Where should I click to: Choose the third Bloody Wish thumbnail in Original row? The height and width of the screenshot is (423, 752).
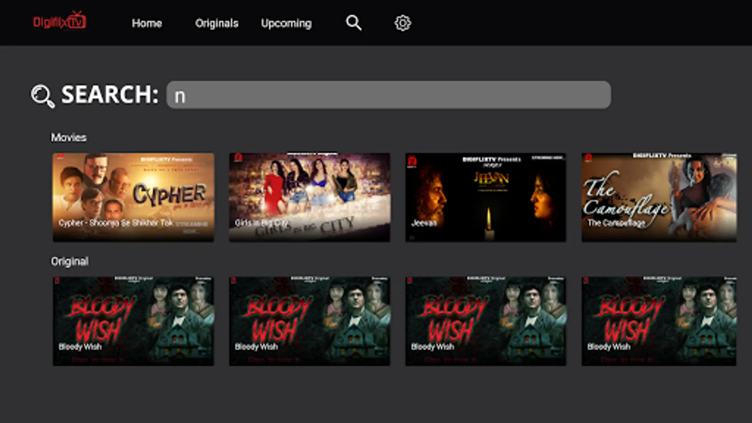[x=486, y=321]
